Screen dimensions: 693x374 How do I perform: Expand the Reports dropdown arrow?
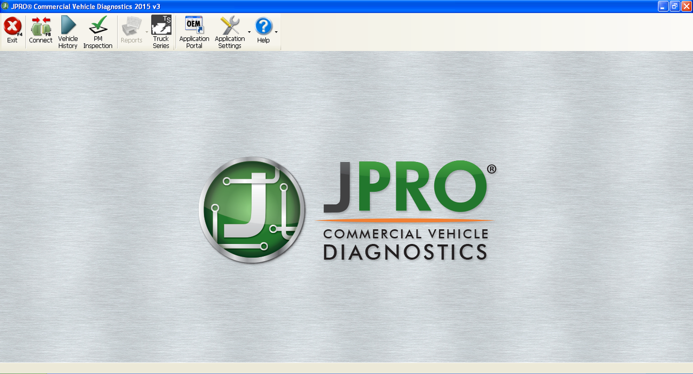pos(147,32)
